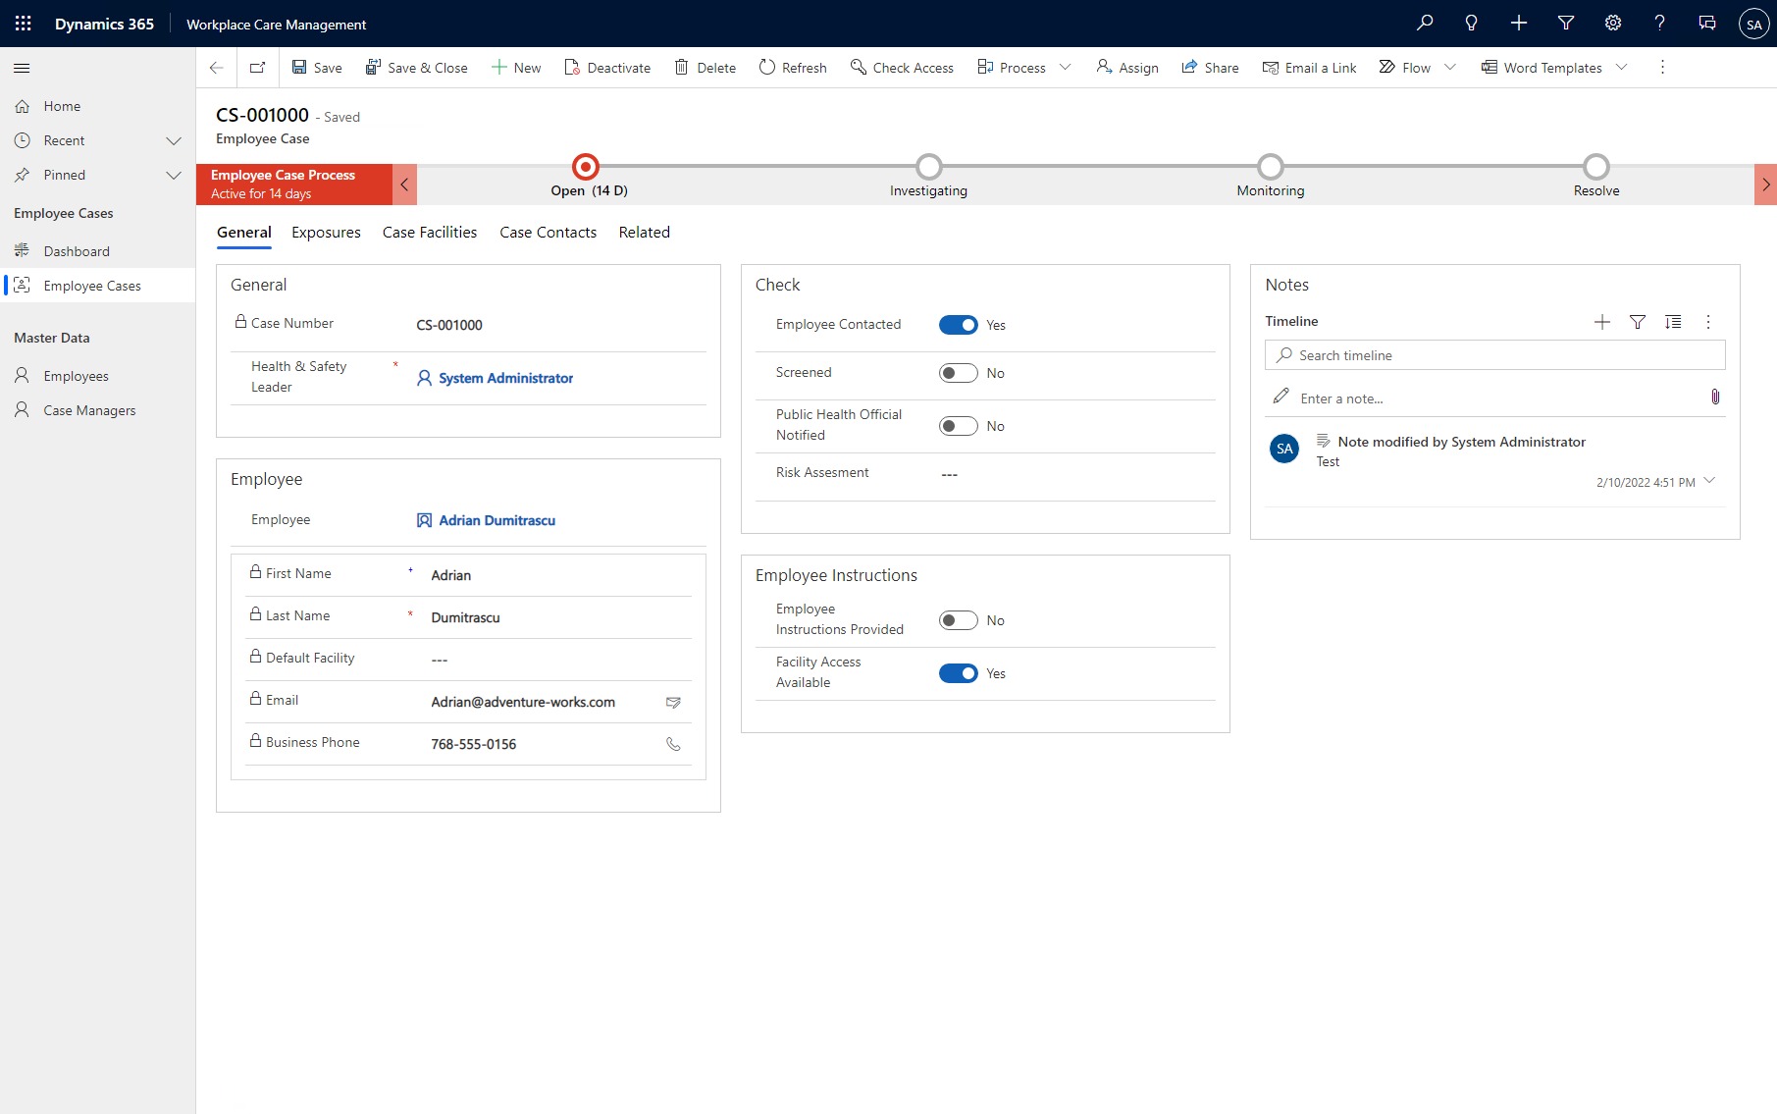Switch to the Exposures tab
The width and height of the screenshot is (1777, 1114).
326,233
